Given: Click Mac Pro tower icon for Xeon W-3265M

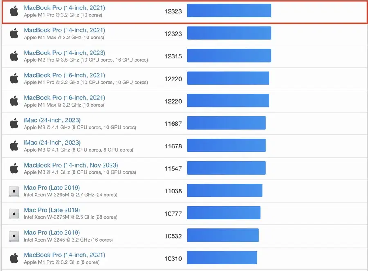Looking at the screenshot, I should pyautogui.click(x=14, y=191).
